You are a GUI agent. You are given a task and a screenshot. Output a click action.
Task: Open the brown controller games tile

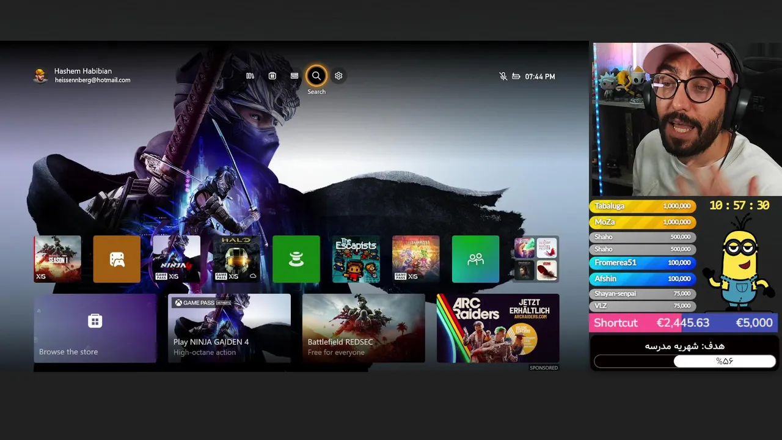coord(117,259)
